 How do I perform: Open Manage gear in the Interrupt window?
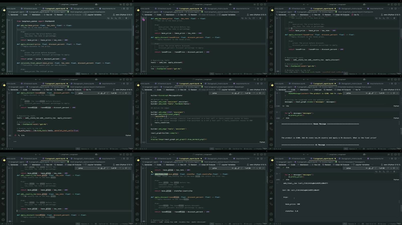tap(271, 145)
